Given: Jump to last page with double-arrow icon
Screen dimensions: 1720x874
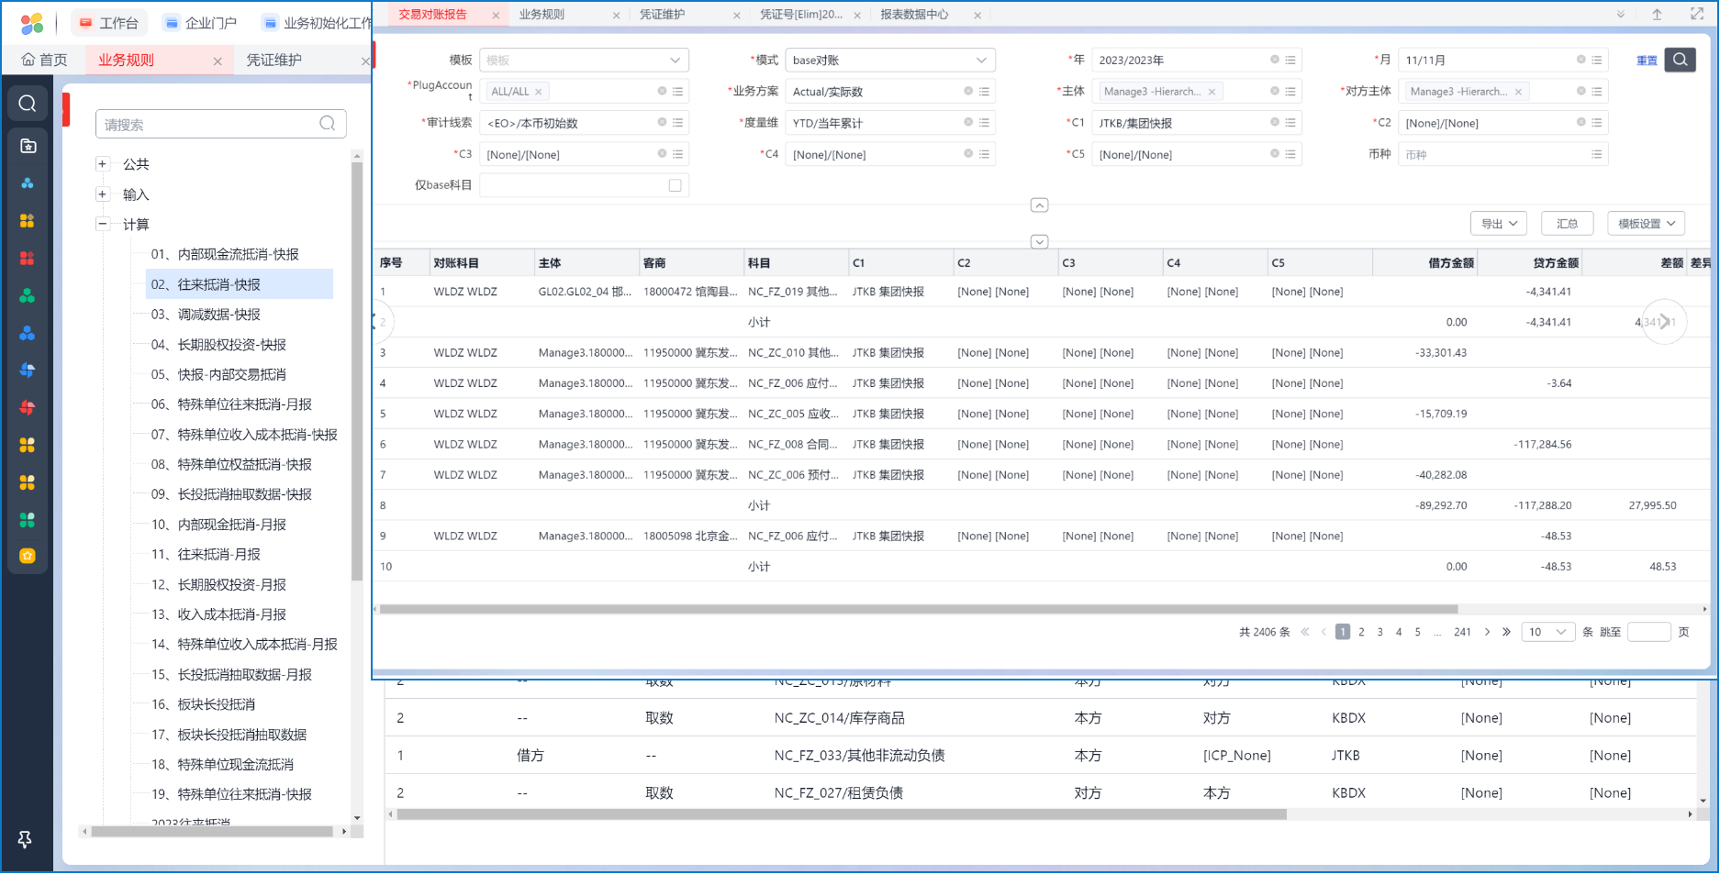Looking at the screenshot, I should tap(1506, 632).
